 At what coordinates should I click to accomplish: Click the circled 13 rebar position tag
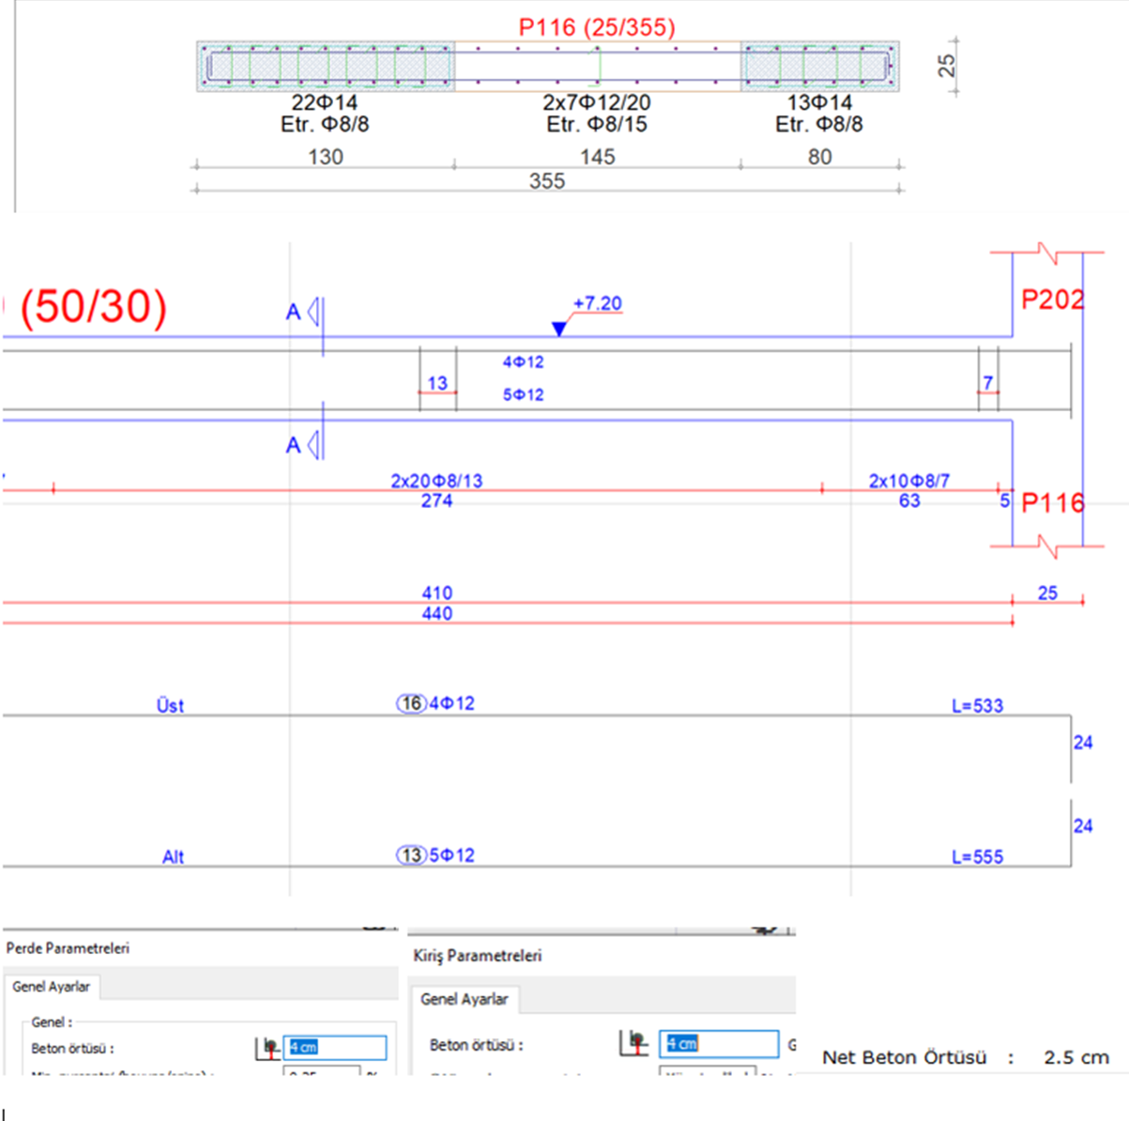click(x=411, y=855)
